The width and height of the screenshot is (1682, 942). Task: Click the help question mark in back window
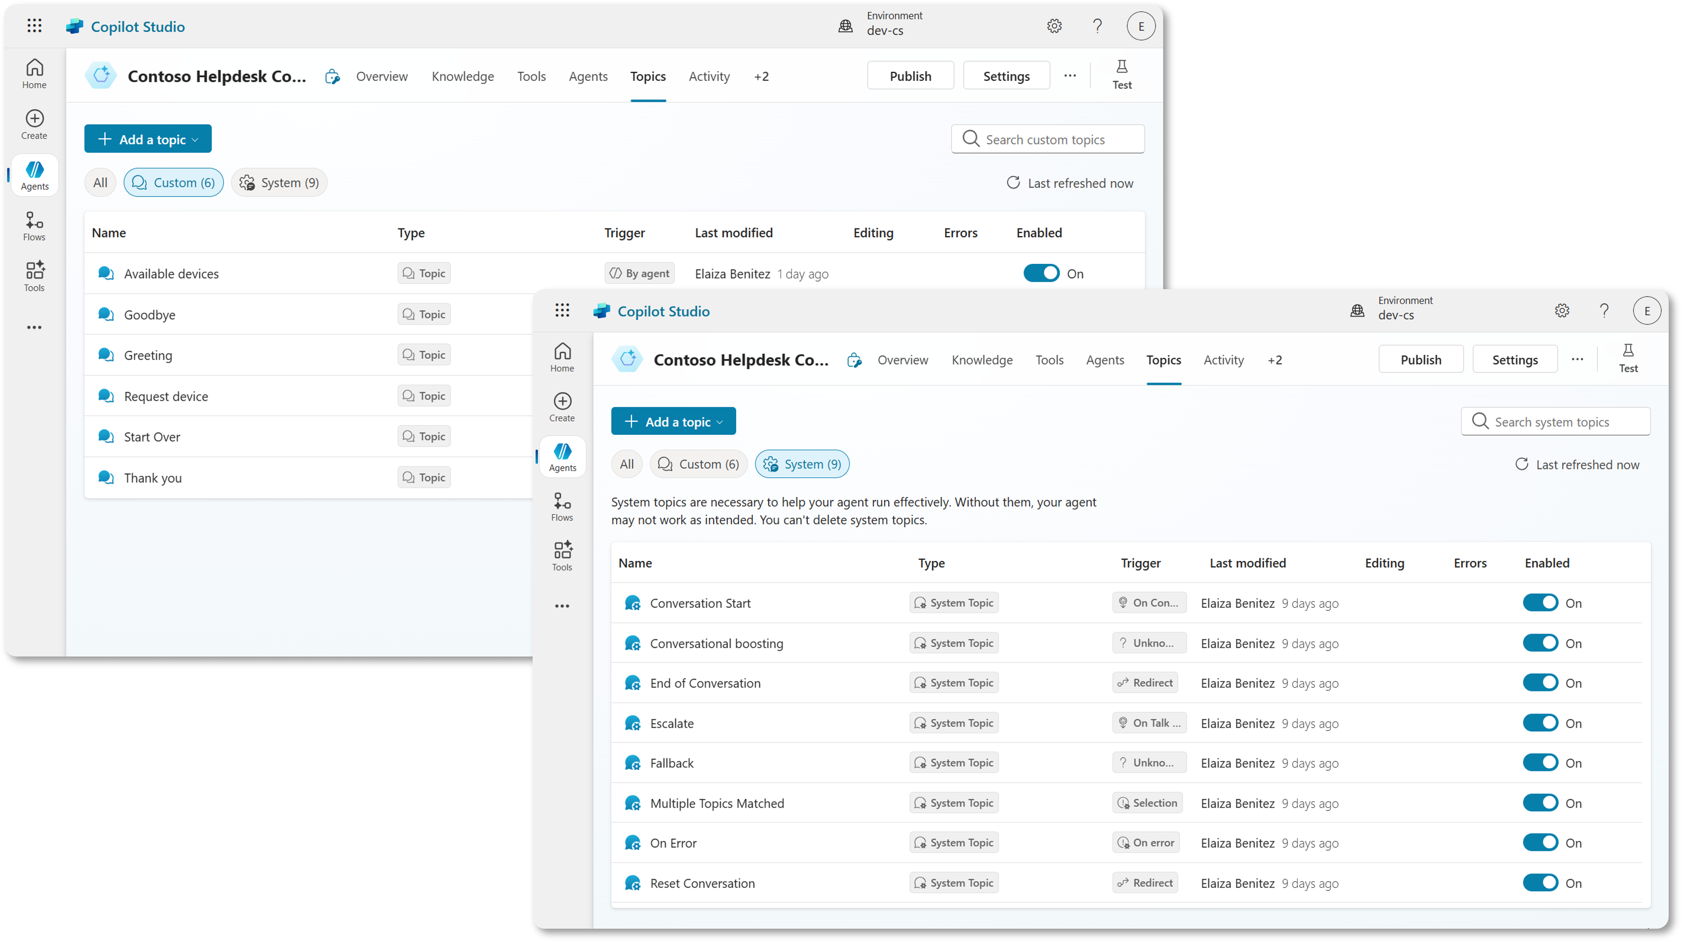pyautogui.click(x=1097, y=26)
